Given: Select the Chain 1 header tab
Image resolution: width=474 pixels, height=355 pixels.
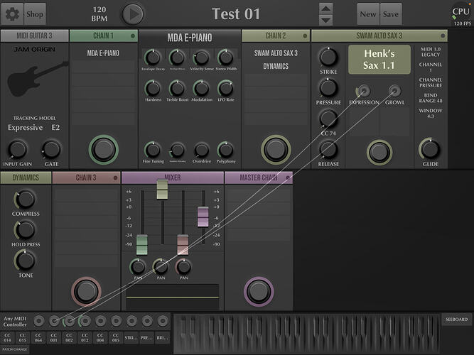Looking at the screenshot, I should click(103, 35).
